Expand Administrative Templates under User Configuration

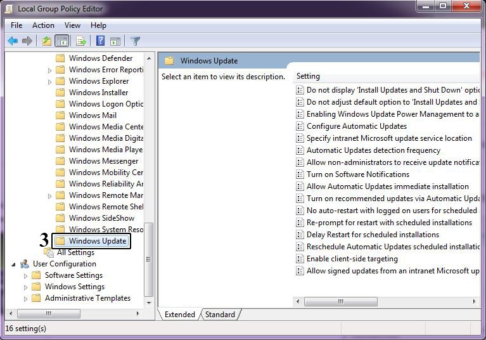(x=26, y=299)
